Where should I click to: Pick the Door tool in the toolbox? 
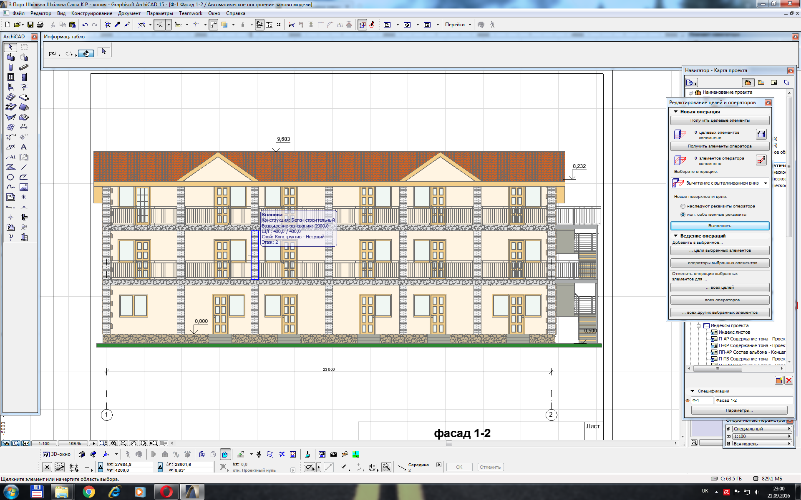(24, 77)
